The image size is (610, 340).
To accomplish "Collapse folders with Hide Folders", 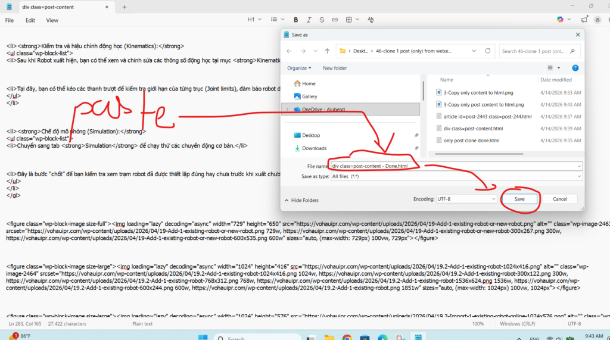I will [301, 200].
